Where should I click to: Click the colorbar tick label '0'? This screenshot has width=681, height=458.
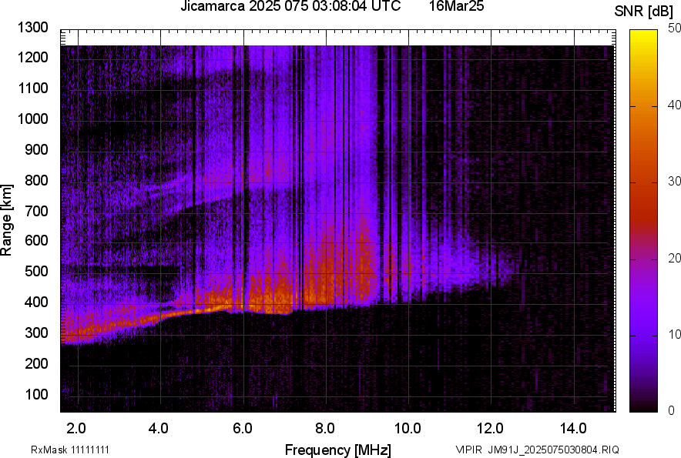tap(672, 410)
